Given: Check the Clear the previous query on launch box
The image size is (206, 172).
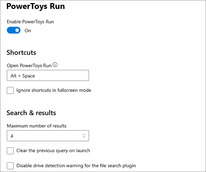Looking at the screenshot, I should click(10, 150).
